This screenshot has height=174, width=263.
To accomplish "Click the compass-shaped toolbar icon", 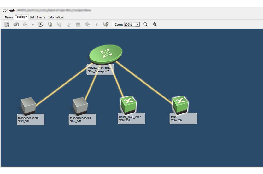I will 40,25.
